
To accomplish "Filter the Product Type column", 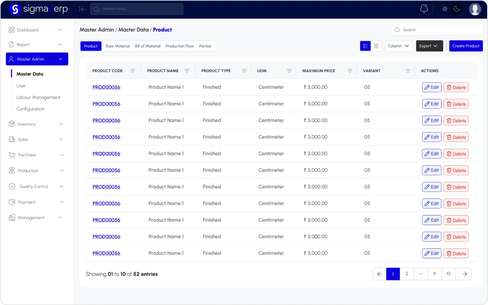I will coord(244,71).
